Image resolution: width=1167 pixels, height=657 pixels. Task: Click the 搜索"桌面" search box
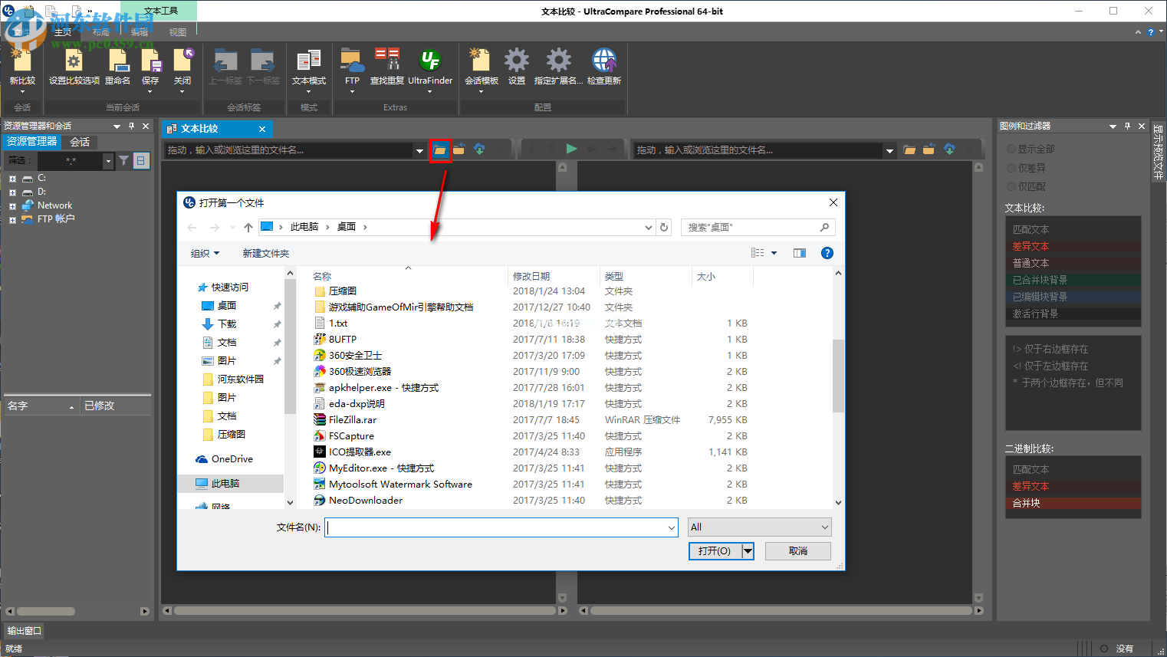tap(758, 227)
